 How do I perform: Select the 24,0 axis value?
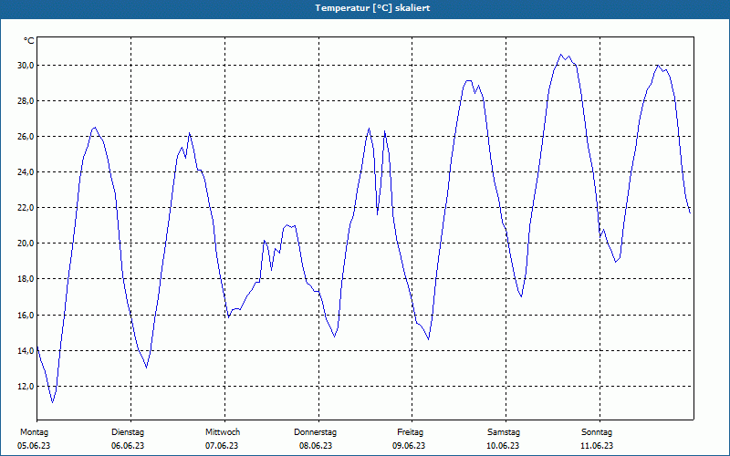pos(26,172)
